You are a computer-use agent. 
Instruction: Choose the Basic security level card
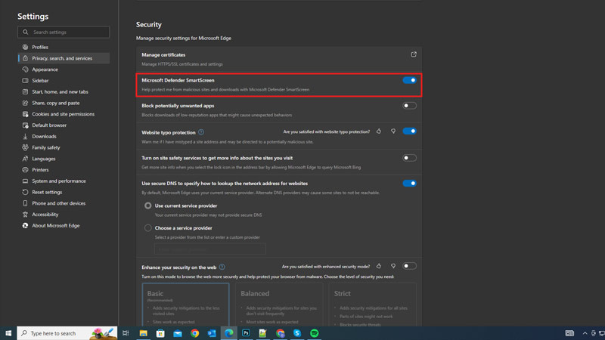click(185, 304)
